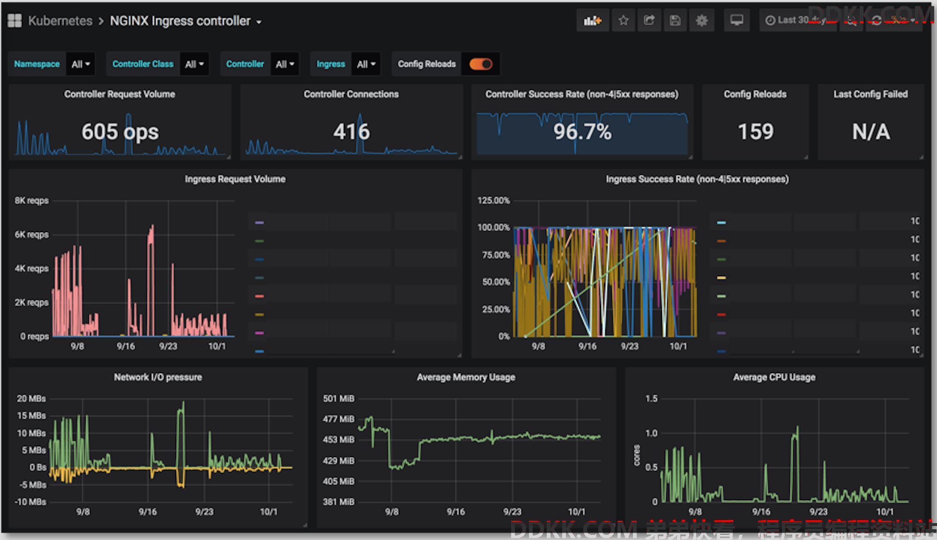Screen dimensions: 937x540
Task: Click the 96.7% success rate value
Action: pos(582,132)
